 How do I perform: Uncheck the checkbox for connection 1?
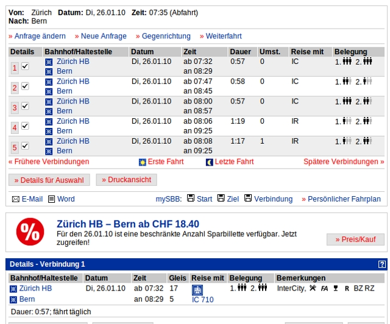click(25, 66)
